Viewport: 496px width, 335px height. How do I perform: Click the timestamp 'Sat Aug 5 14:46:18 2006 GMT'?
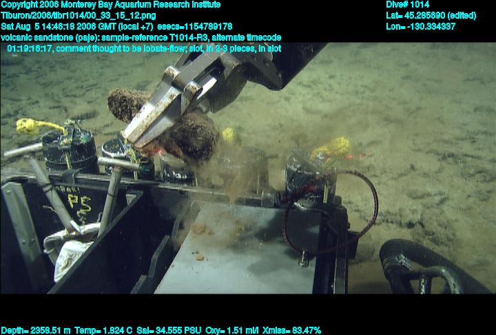tap(59, 27)
